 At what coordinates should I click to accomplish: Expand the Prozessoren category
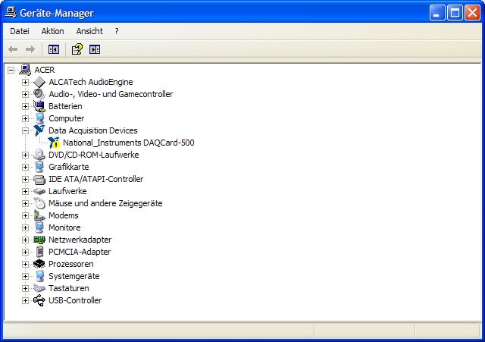coord(25,264)
